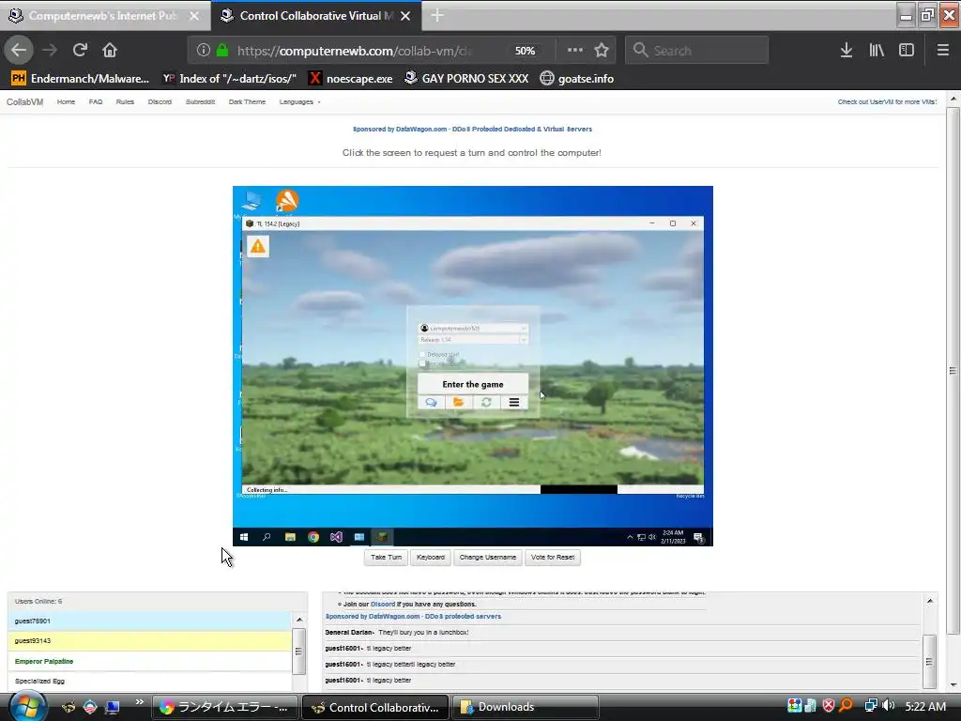Open the Firefox hamburger menu
Screen dimensions: 961x721
[x=943, y=51]
